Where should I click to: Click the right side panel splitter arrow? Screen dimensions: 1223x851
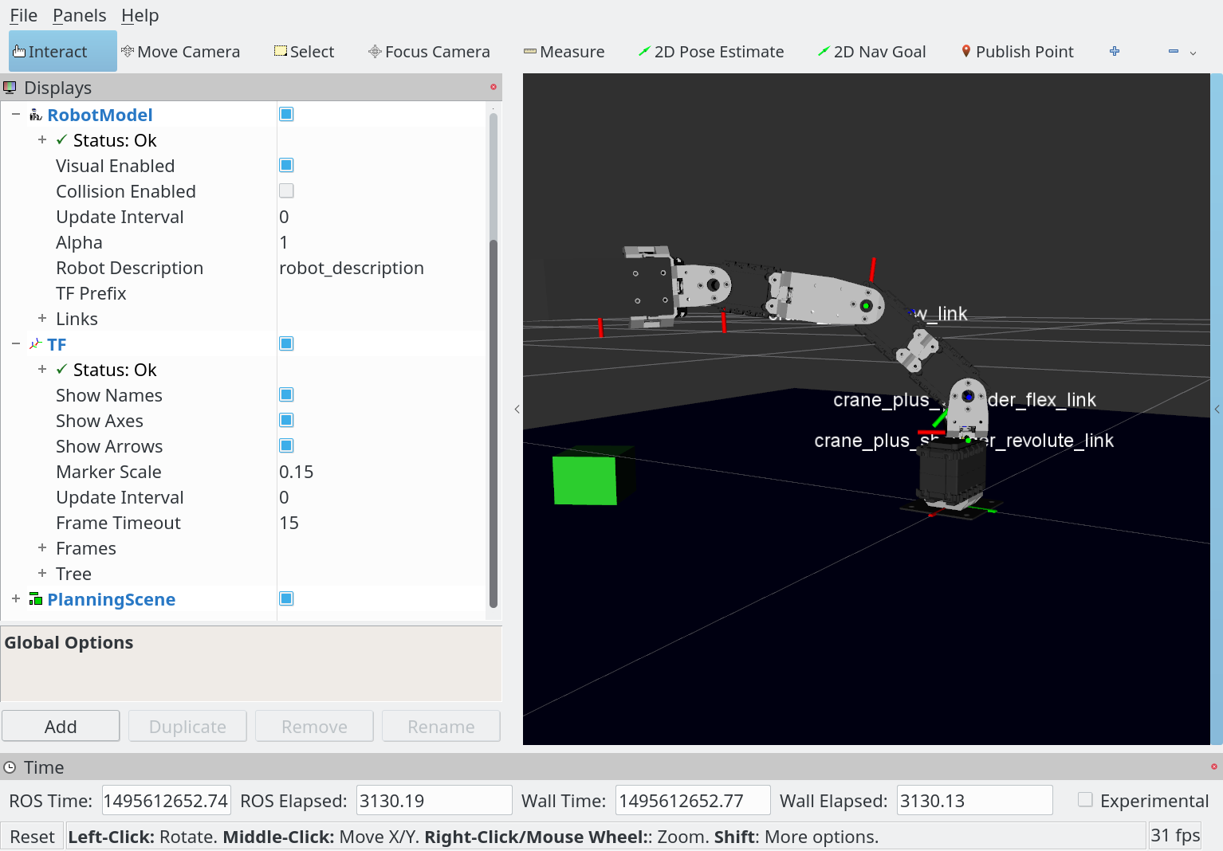1217,409
